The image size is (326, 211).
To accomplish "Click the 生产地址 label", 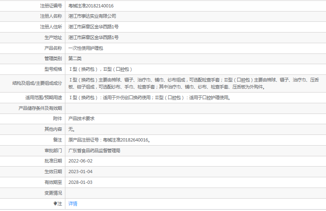I will [53, 38].
